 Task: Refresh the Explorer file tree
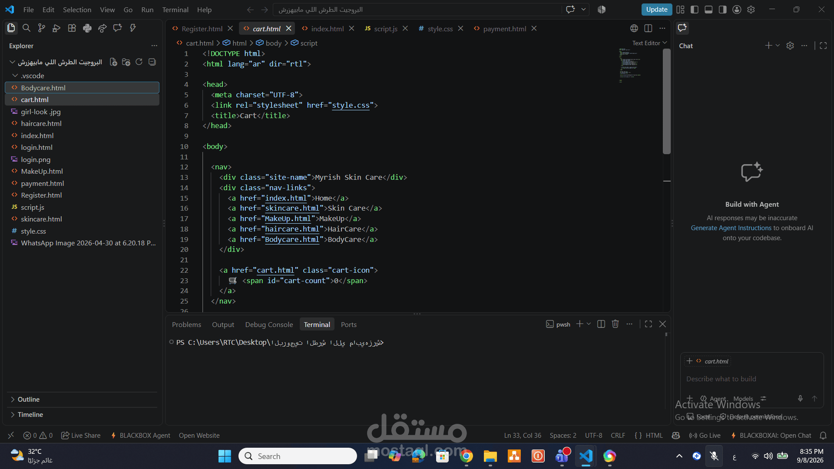[x=139, y=62]
